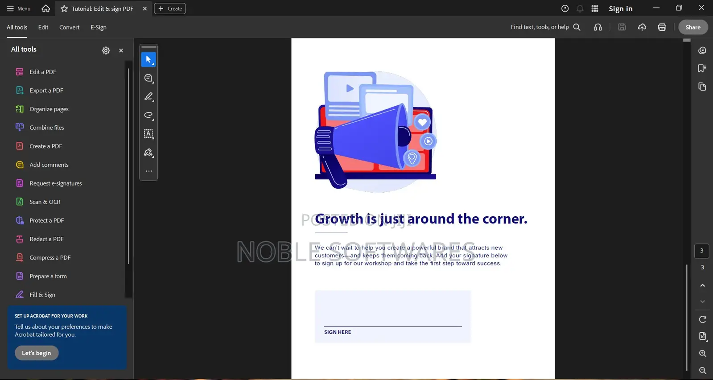
Task: Zoom in on the document
Action: 702,354
